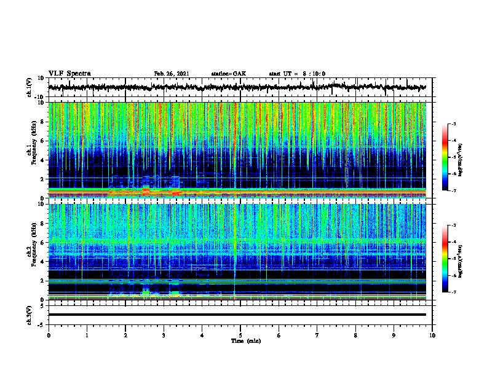Click the 'ch.3(V)' axis label

pyautogui.click(x=30, y=316)
